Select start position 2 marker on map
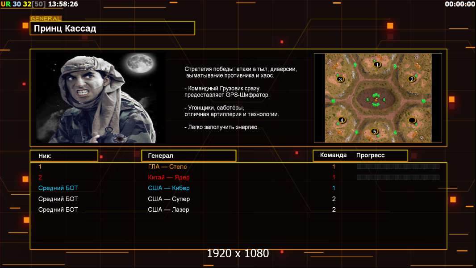The image size is (476, 268). 412,79
